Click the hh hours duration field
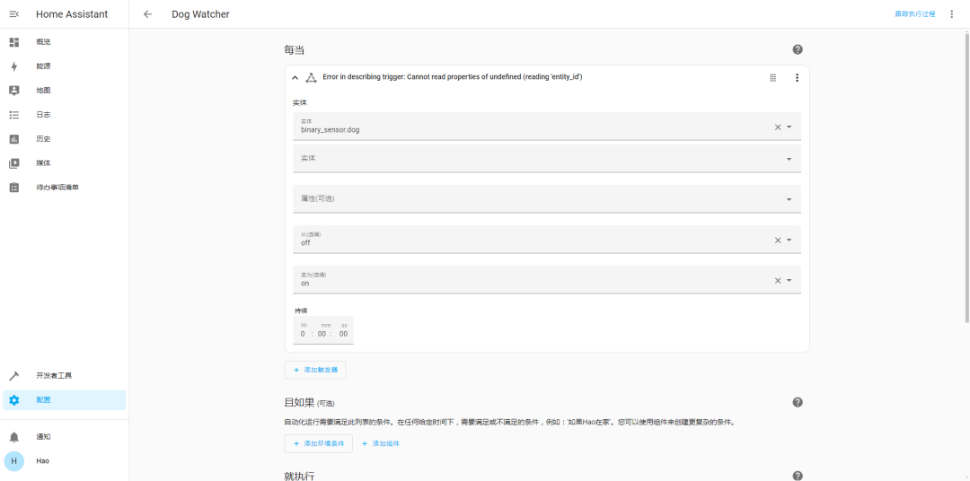Screen dimensions: 970x481 (304, 334)
